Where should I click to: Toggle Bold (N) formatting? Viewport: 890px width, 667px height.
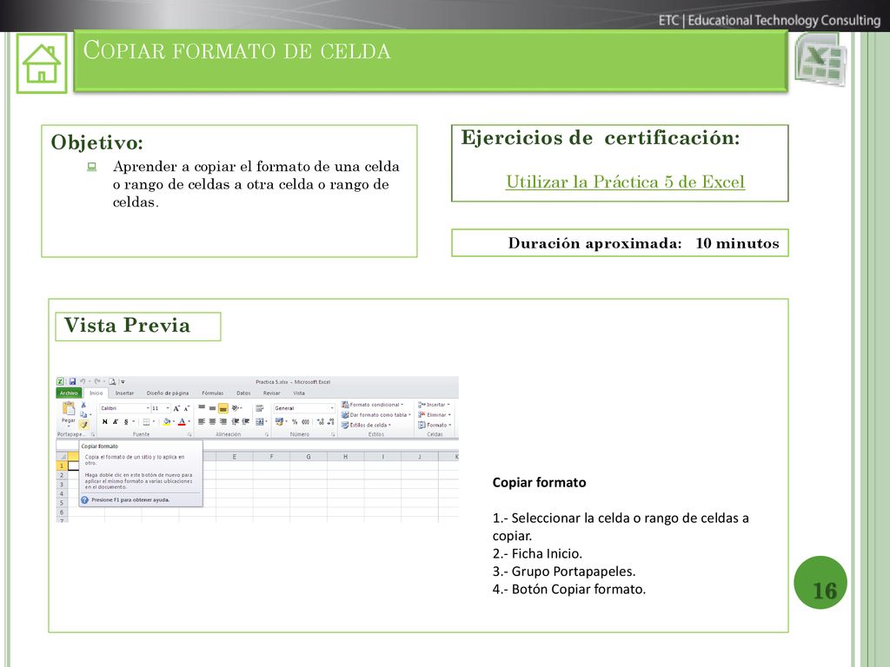pyautogui.click(x=104, y=421)
